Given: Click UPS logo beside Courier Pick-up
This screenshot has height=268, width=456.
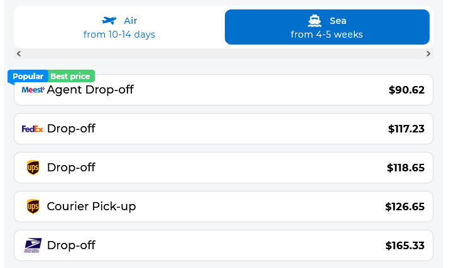Looking at the screenshot, I should point(33,206).
